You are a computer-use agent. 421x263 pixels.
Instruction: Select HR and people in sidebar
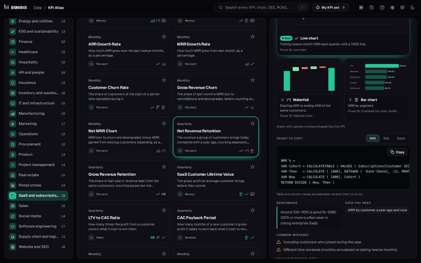tap(38, 73)
